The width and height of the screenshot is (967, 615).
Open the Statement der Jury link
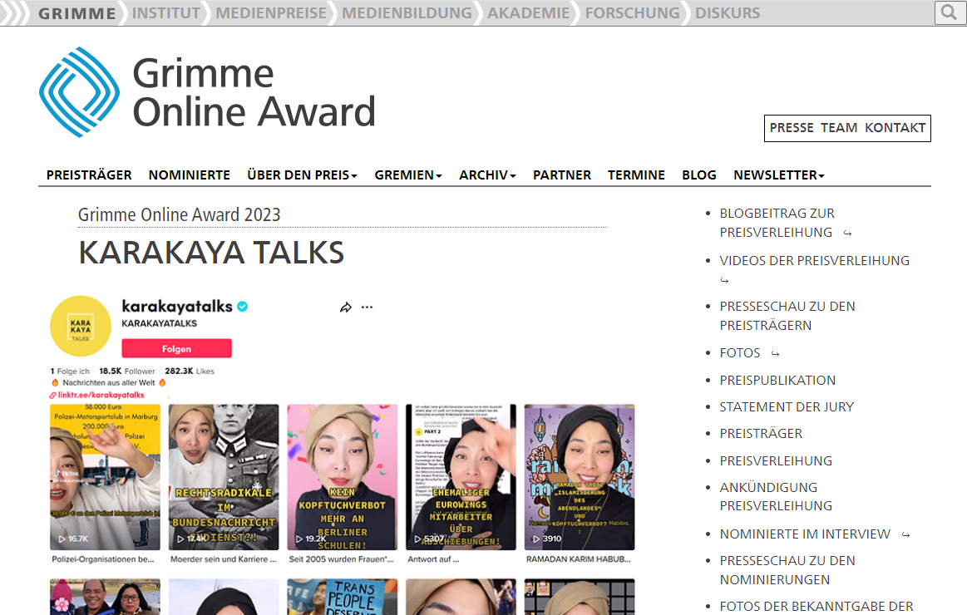[787, 406]
